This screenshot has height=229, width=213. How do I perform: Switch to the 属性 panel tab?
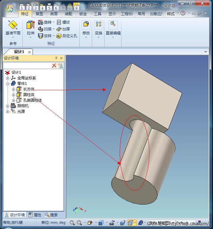[x=35, y=215]
